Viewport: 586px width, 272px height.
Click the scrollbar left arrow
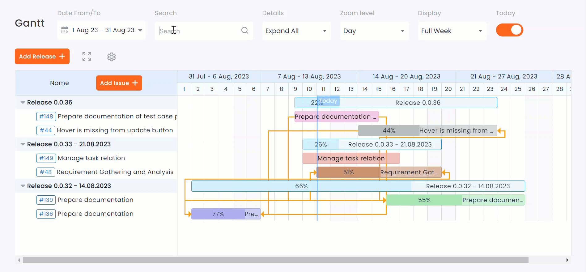point(19,260)
